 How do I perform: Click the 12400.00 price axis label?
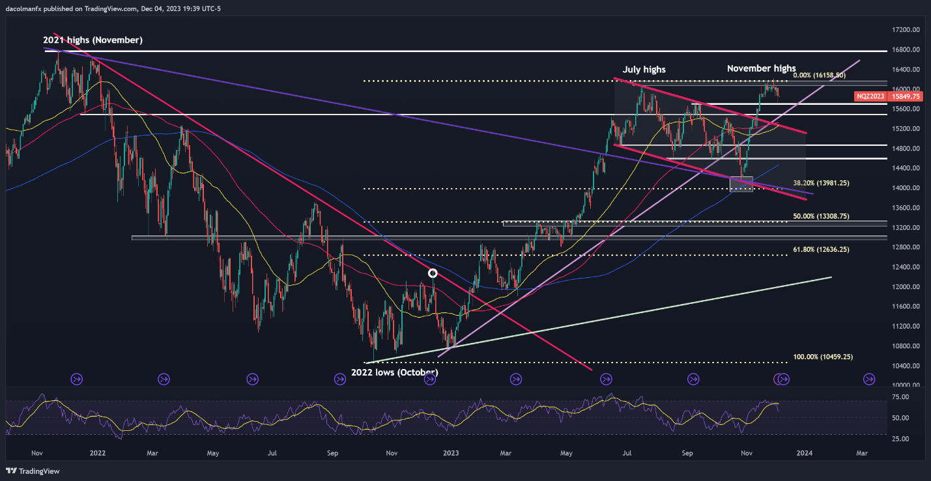click(906, 267)
